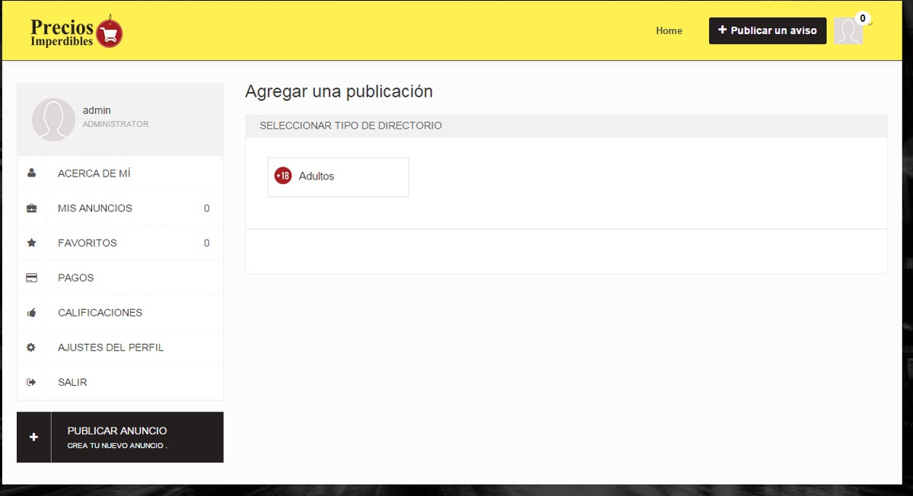The width and height of the screenshot is (913, 496).
Task: Click the plus icon on Publicar anuncio banner
Action: tap(33, 437)
